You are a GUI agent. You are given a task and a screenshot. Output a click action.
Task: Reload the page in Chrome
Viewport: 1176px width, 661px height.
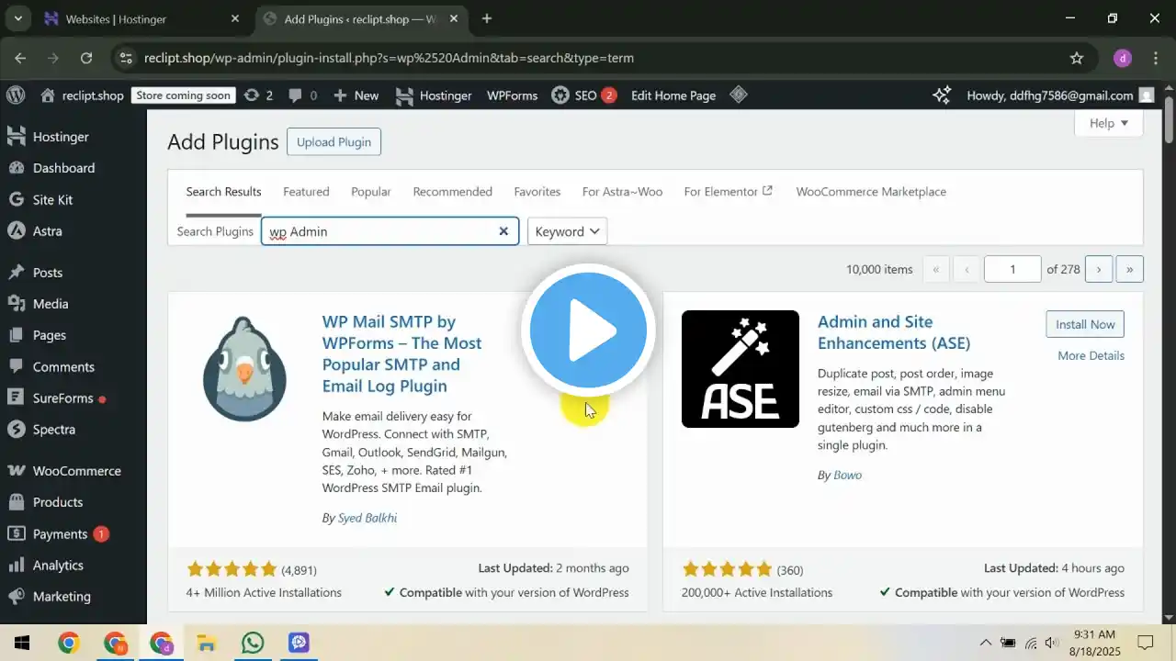[86, 58]
